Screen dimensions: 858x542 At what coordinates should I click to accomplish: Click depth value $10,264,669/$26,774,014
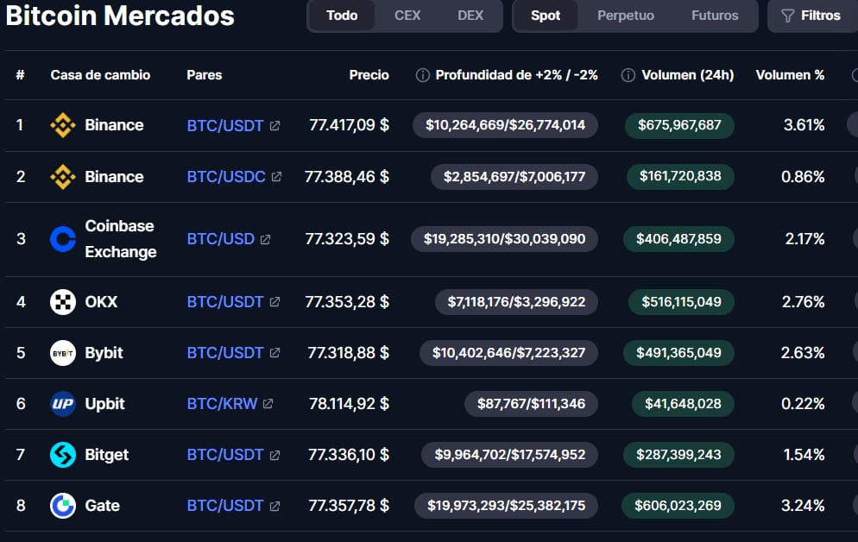pyautogui.click(x=505, y=125)
